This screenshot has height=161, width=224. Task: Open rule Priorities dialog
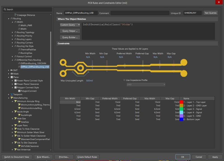tap(64, 157)
